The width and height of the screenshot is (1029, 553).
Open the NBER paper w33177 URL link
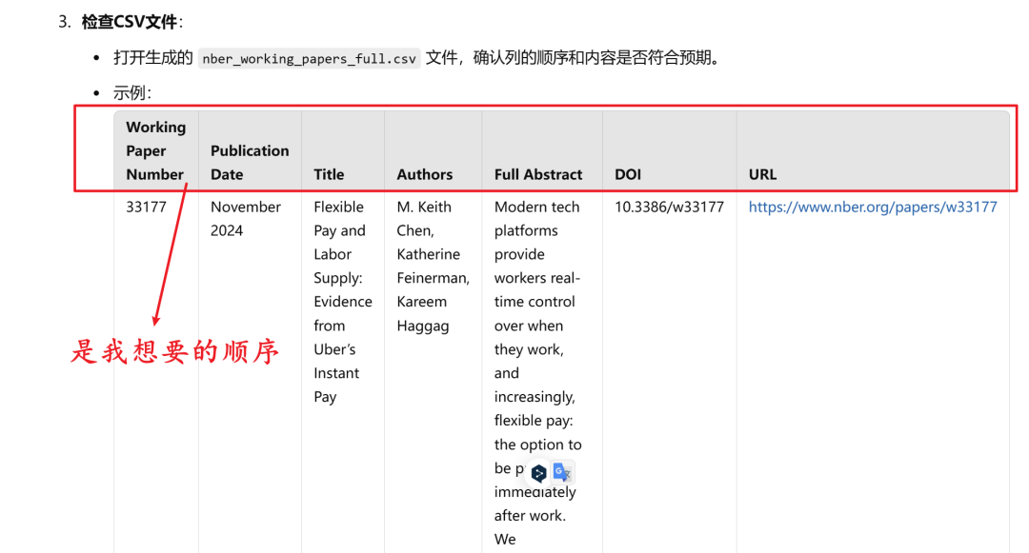click(x=872, y=207)
